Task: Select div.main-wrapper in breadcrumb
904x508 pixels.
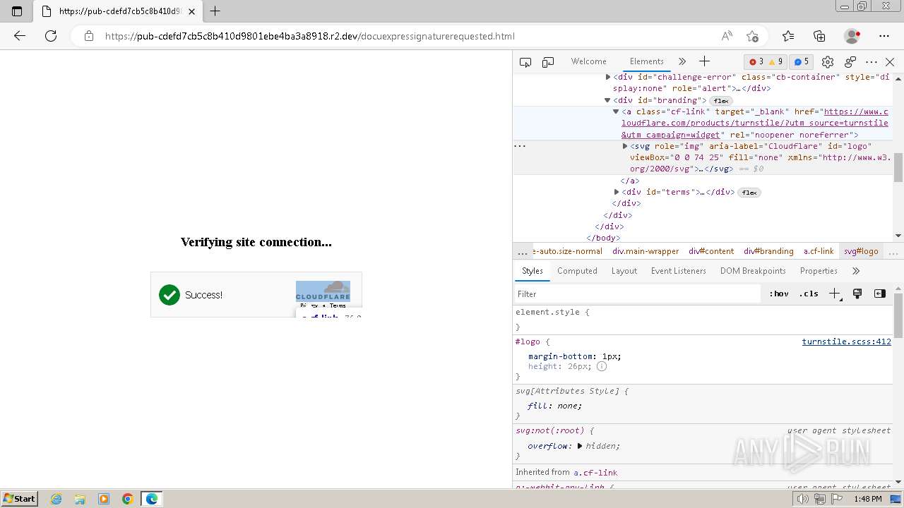Action: (x=646, y=251)
